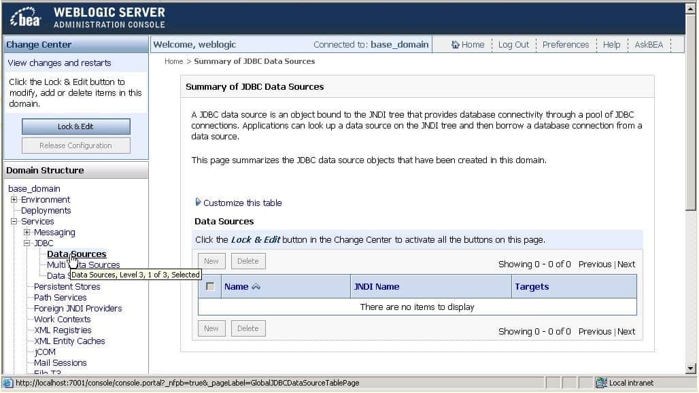Open AskBEA from the top toolbar
699x393 pixels.
pyautogui.click(x=649, y=45)
